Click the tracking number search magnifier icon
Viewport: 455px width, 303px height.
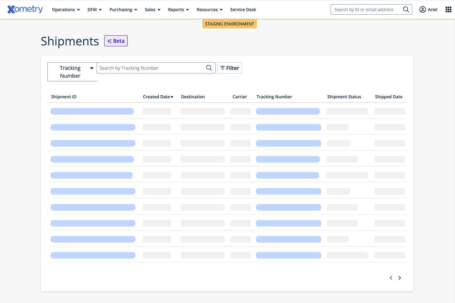click(x=209, y=68)
